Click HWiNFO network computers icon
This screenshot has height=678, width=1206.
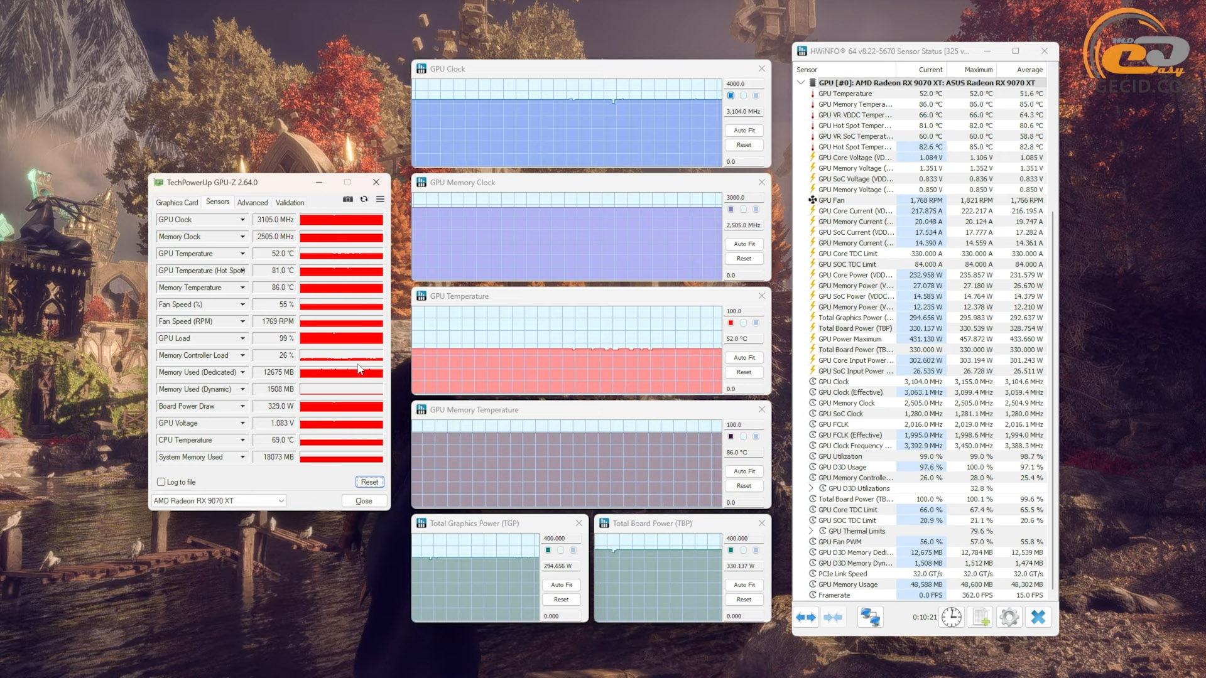tap(870, 617)
